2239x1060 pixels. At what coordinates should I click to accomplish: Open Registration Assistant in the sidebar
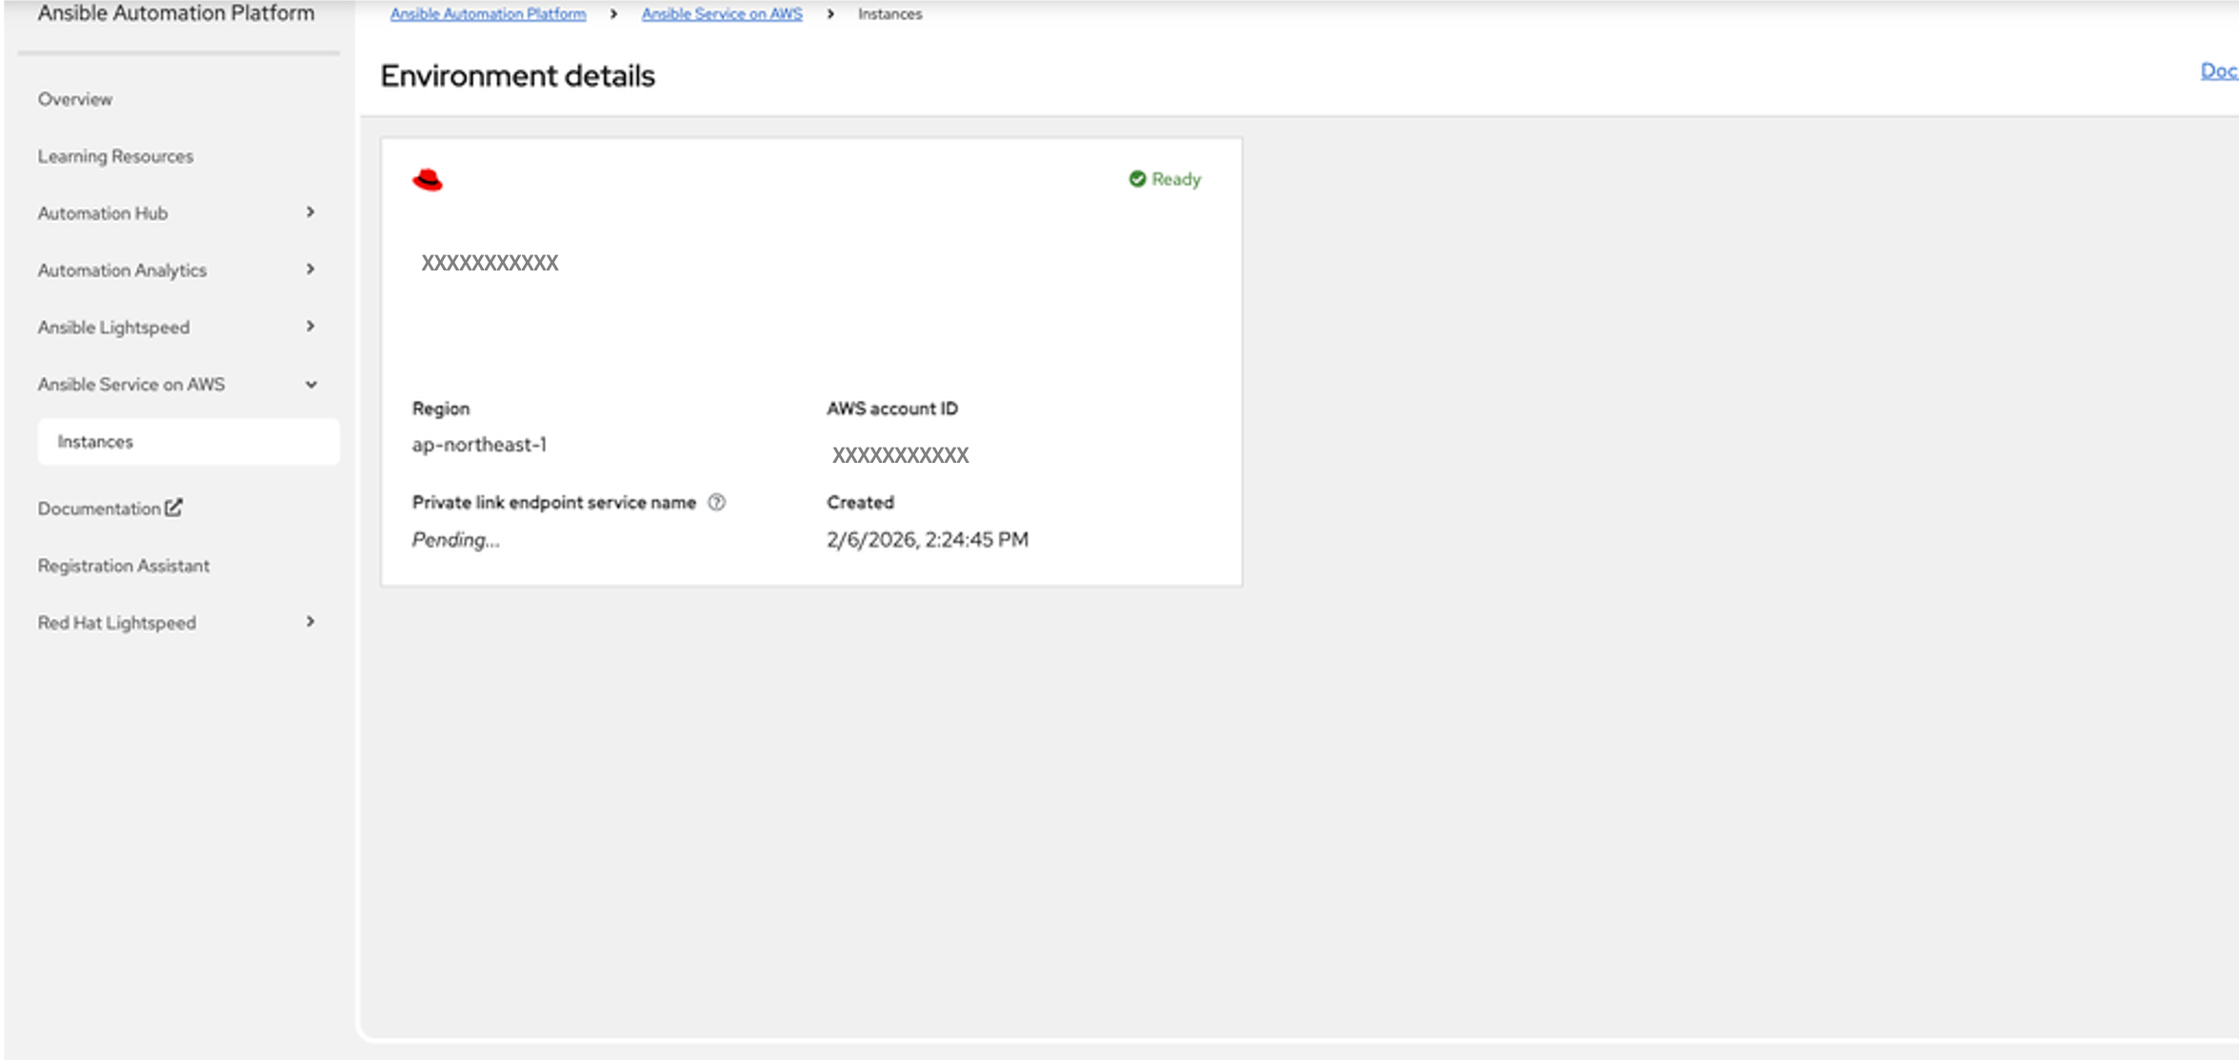[x=124, y=566]
